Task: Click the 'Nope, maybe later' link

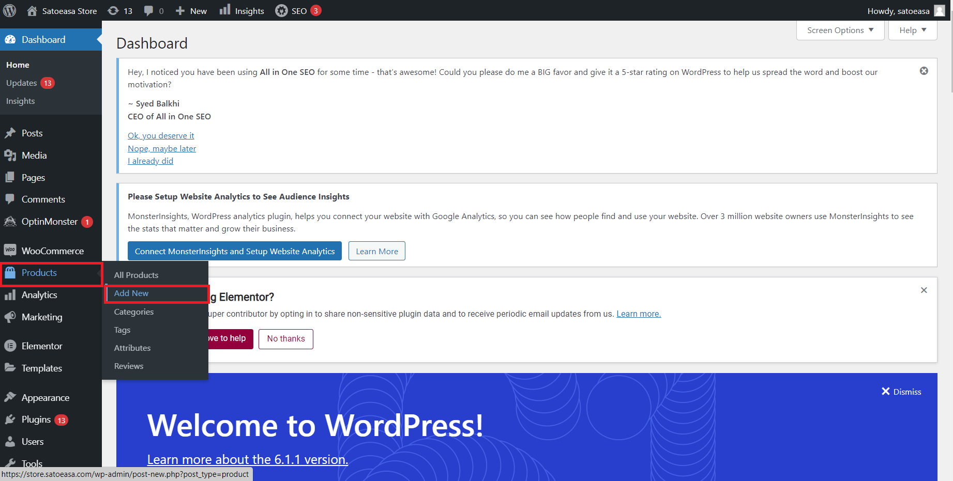Action: 162,148
